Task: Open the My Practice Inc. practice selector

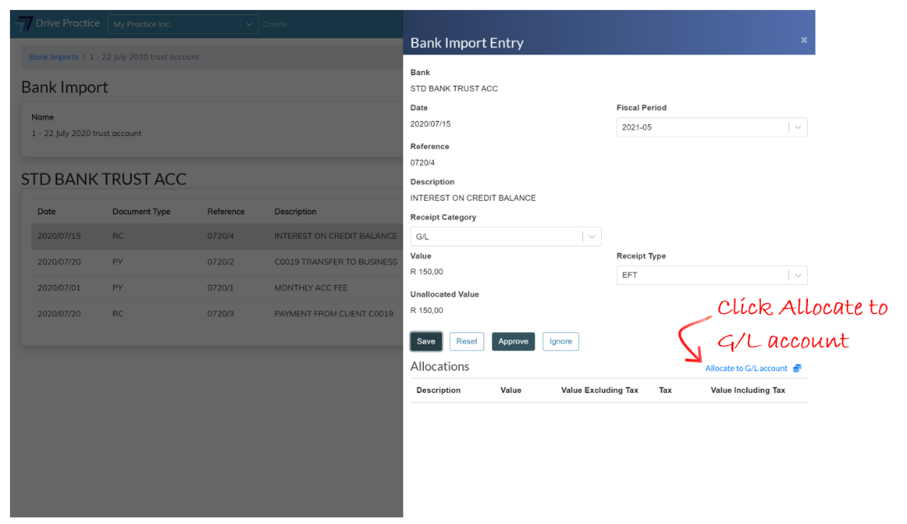Action: tap(183, 24)
